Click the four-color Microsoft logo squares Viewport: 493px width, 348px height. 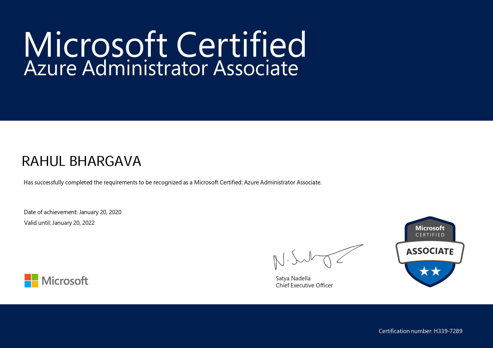pos(31,281)
